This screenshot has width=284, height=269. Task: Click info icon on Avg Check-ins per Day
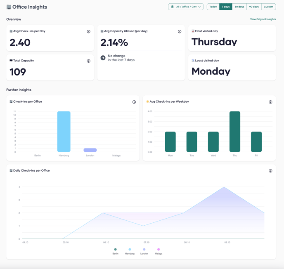click(88, 32)
